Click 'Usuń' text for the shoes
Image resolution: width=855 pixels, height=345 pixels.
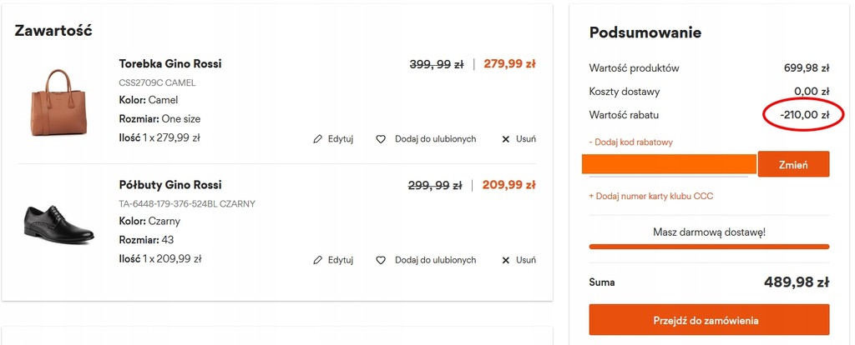526,260
